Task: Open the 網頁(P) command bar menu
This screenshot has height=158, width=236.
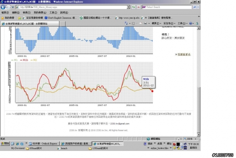Action: pyautogui.click(x=156, y=23)
